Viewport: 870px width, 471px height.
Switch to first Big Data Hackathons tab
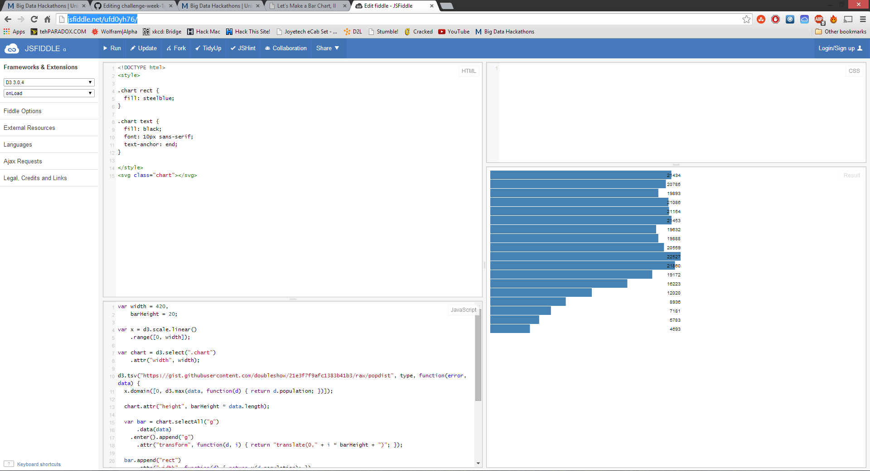click(46, 6)
